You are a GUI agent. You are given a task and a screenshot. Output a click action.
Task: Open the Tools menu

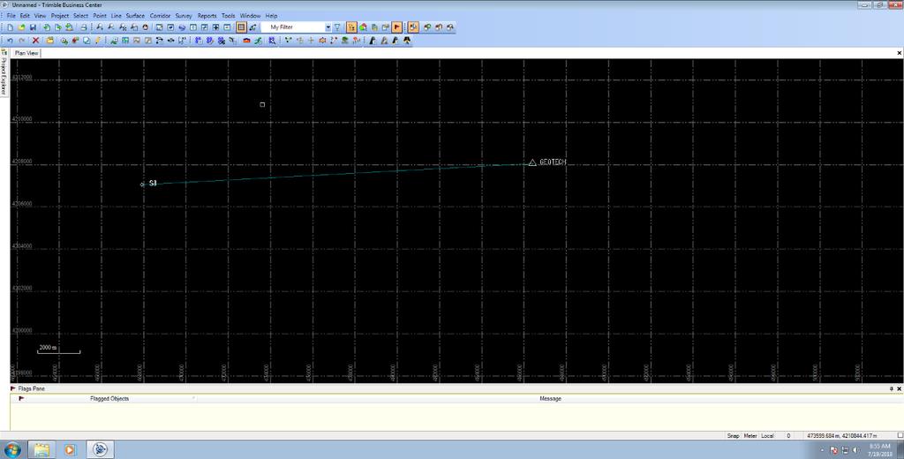tap(229, 16)
